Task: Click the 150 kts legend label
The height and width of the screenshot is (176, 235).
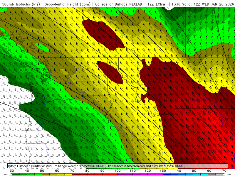Action: point(193,171)
